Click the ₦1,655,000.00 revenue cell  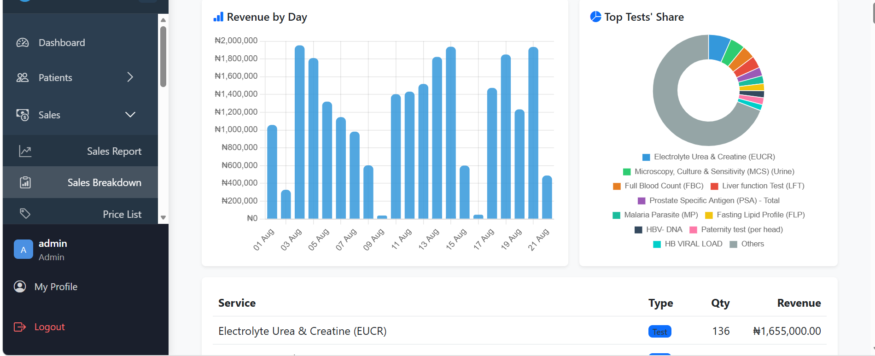[x=787, y=331]
